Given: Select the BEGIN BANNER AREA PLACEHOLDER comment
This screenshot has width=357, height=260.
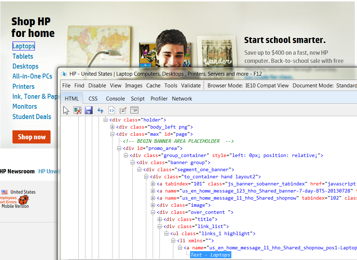Looking at the screenshot, I should click(x=178, y=141).
